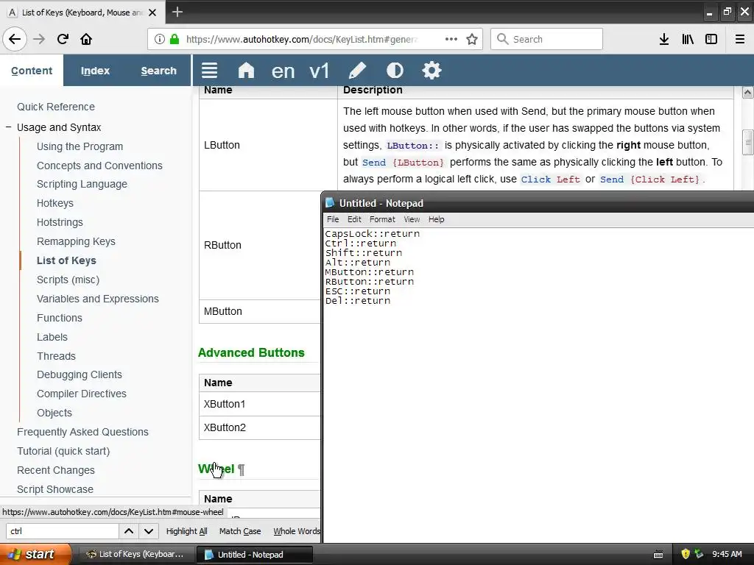
Task: Switch to the Index tab
Action: [95, 70]
